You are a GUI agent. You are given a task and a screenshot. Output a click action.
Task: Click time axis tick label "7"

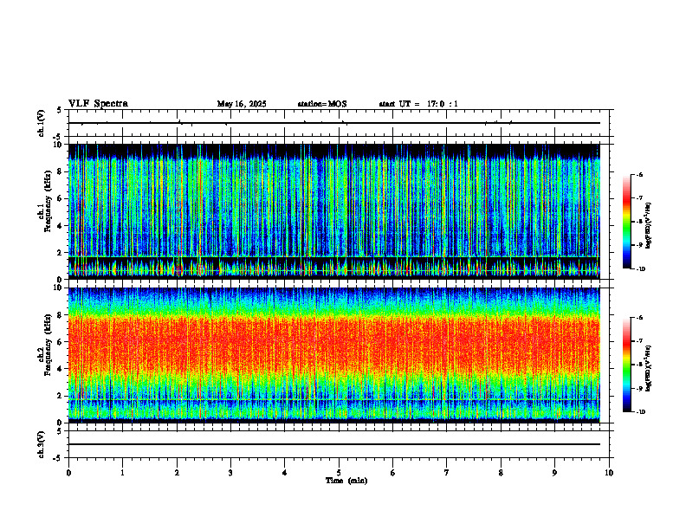pyautogui.click(x=447, y=473)
